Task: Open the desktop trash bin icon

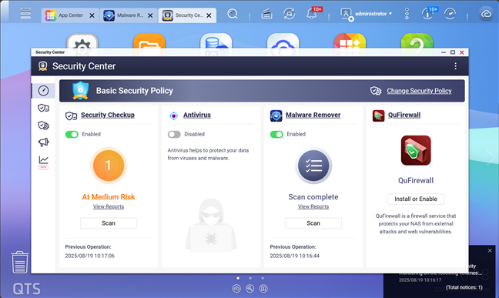Action: (20, 263)
